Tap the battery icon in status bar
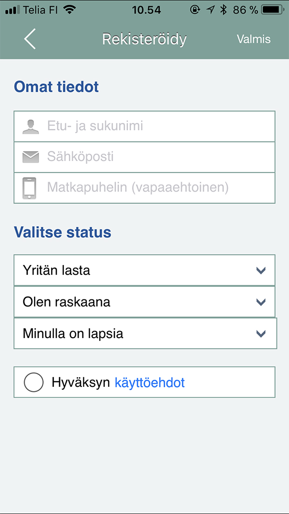 [273, 10]
